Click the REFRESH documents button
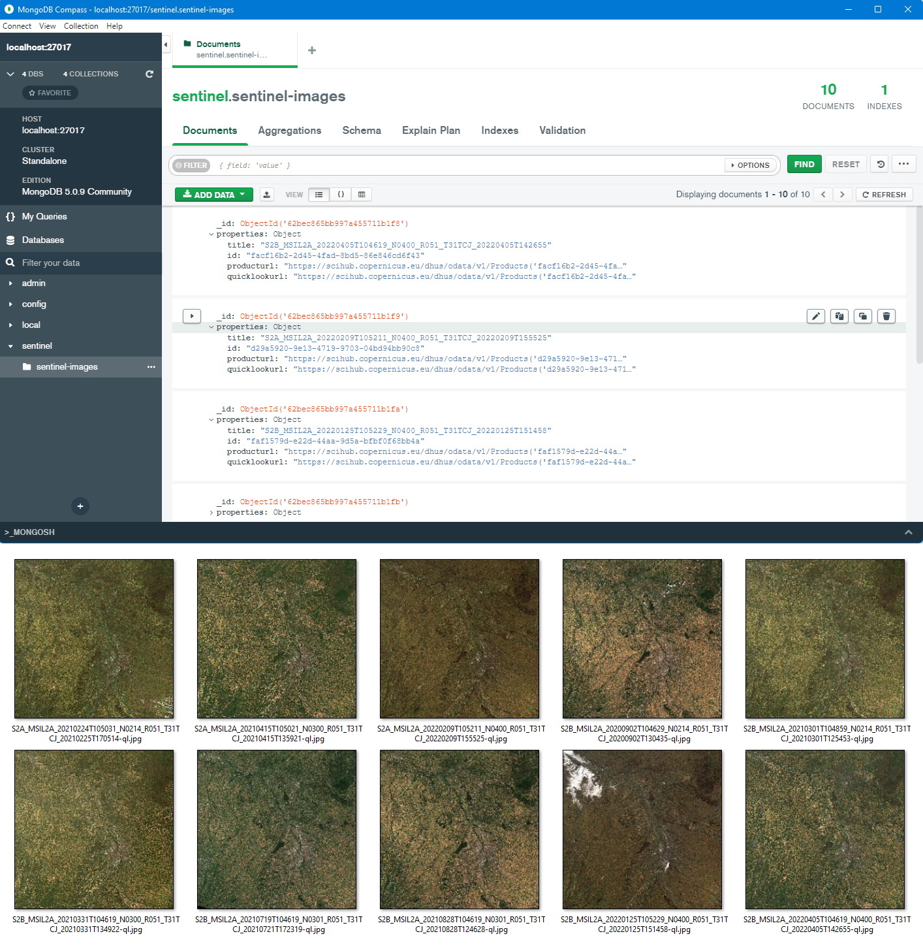This screenshot has height=951, width=923. click(884, 195)
